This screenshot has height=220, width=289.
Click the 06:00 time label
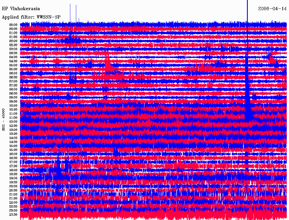[13, 73]
